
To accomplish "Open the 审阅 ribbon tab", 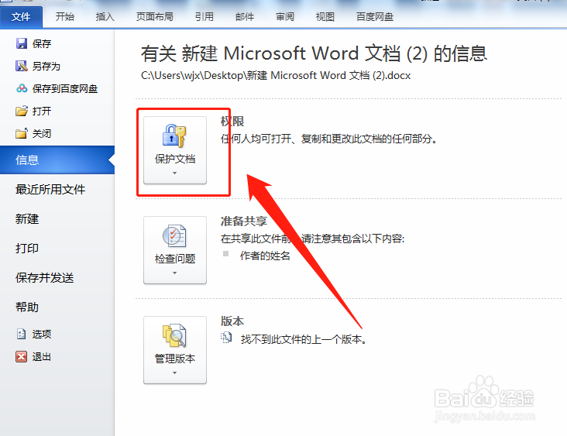I will click(x=285, y=16).
